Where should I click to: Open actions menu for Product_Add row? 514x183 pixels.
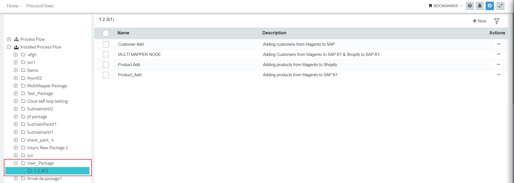click(x=498, y=75)
